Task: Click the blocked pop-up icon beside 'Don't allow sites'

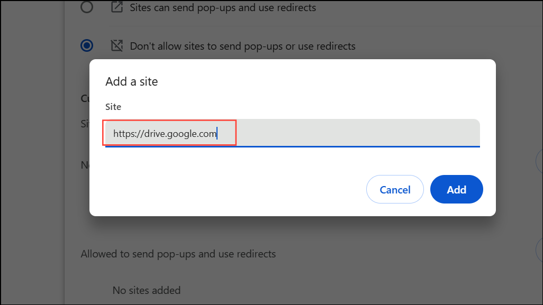Action: [x=117, y=45]
